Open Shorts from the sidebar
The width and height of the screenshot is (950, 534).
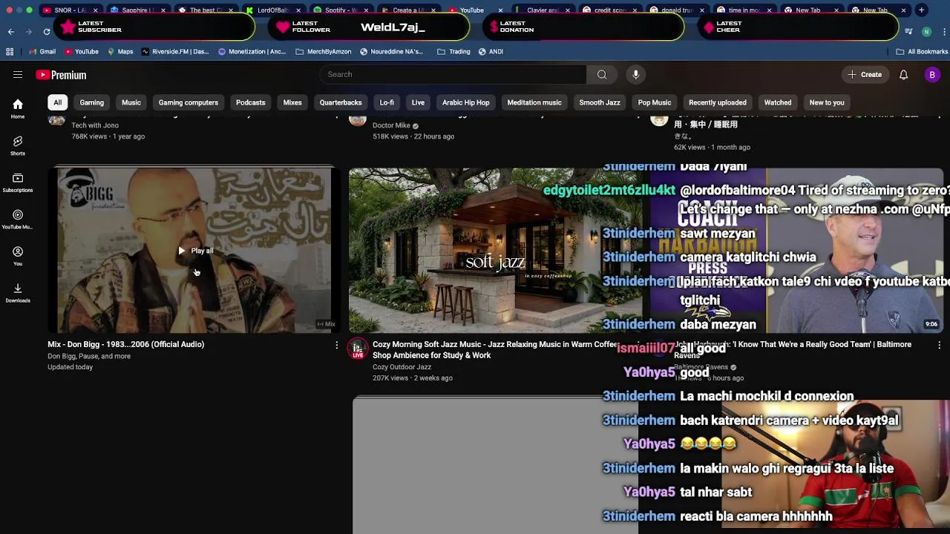(18, 146)
